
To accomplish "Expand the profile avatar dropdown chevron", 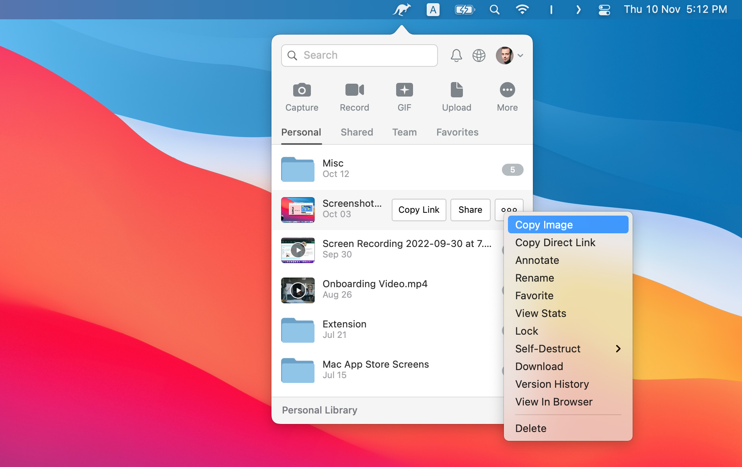I will 520,56.
